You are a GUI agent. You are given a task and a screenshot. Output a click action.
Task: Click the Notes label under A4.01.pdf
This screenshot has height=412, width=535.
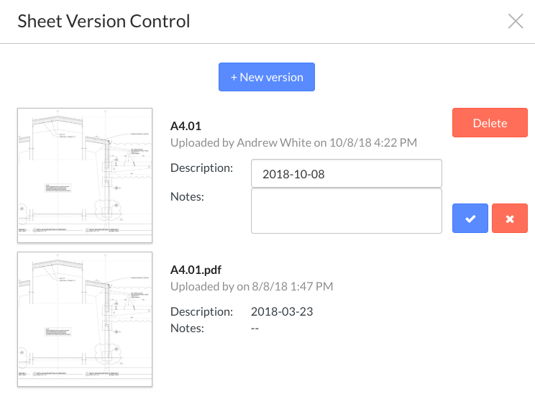[187, 328]
